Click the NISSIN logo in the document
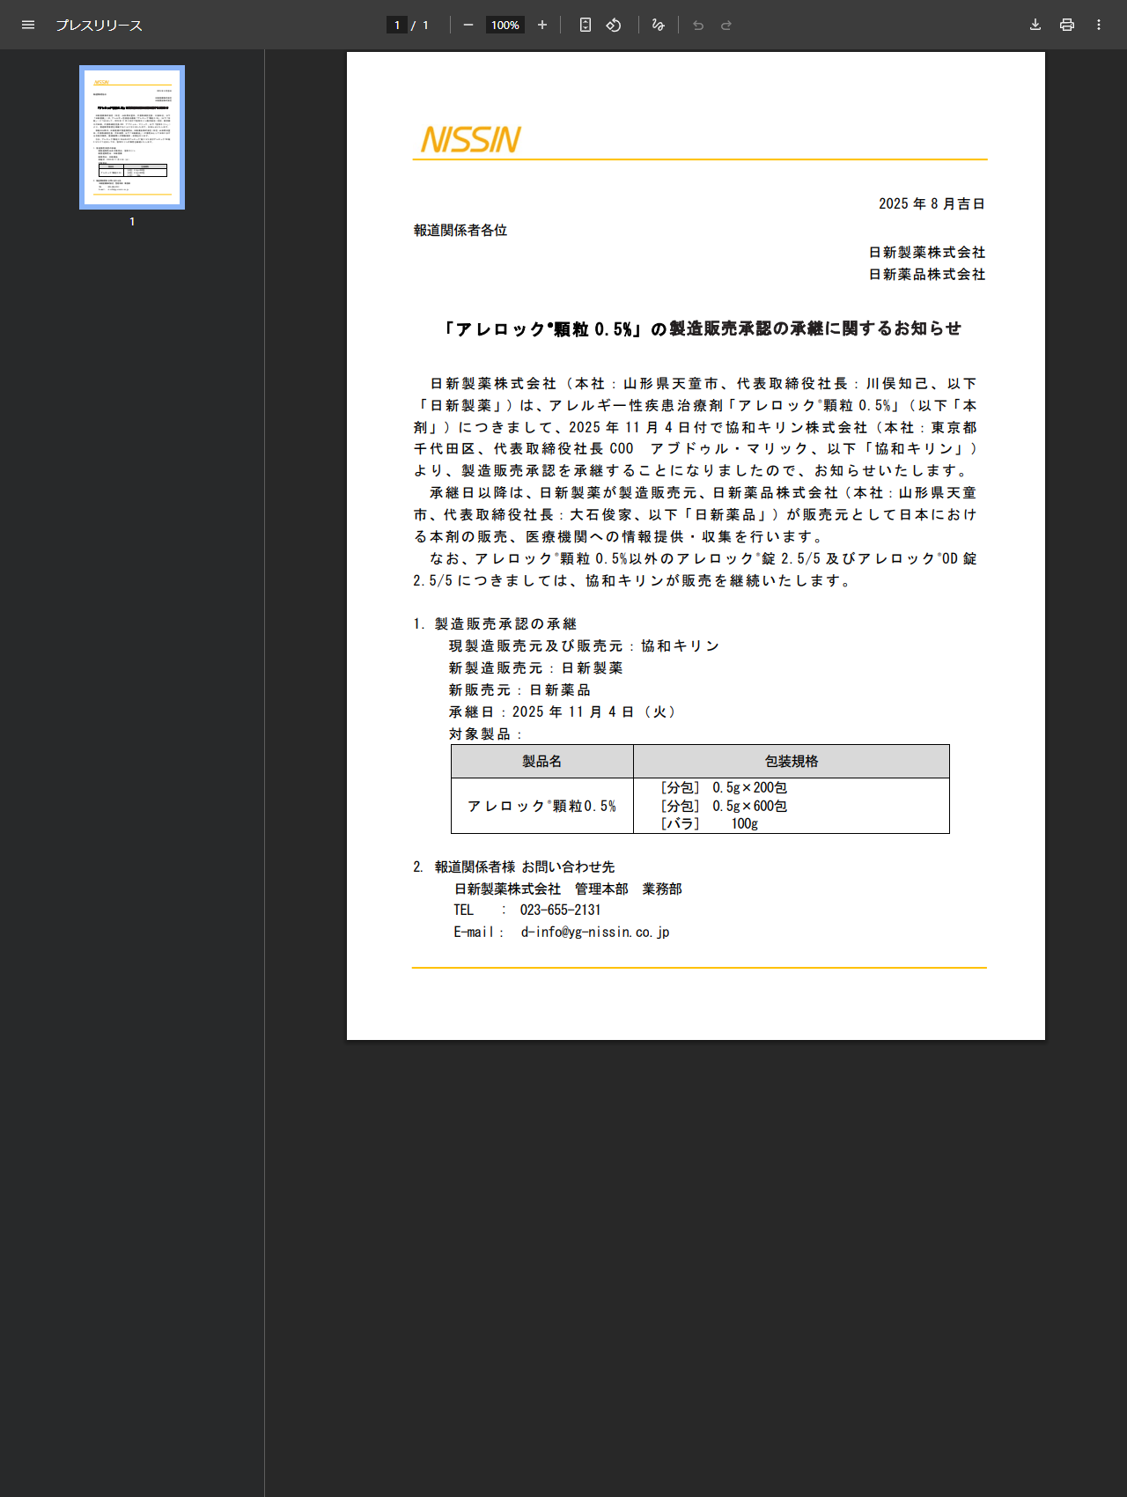Viewport: 1127px width, 1497px height. tap(470, 139)
